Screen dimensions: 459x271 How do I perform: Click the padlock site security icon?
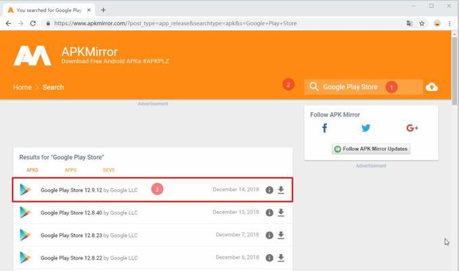(48, 24)
